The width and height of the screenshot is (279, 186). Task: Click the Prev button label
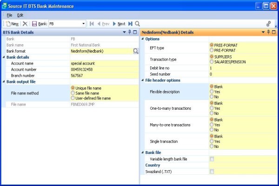[x=106, y=24]
